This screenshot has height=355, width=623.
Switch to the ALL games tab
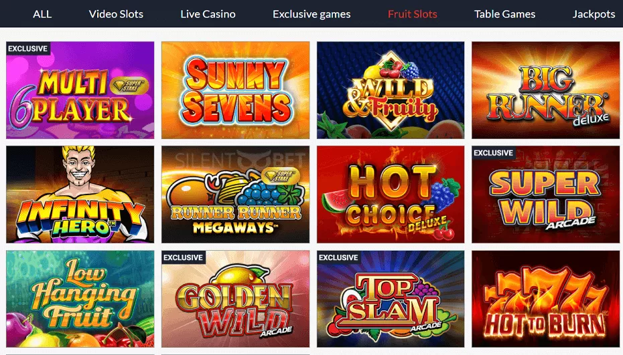coord(42,14)
